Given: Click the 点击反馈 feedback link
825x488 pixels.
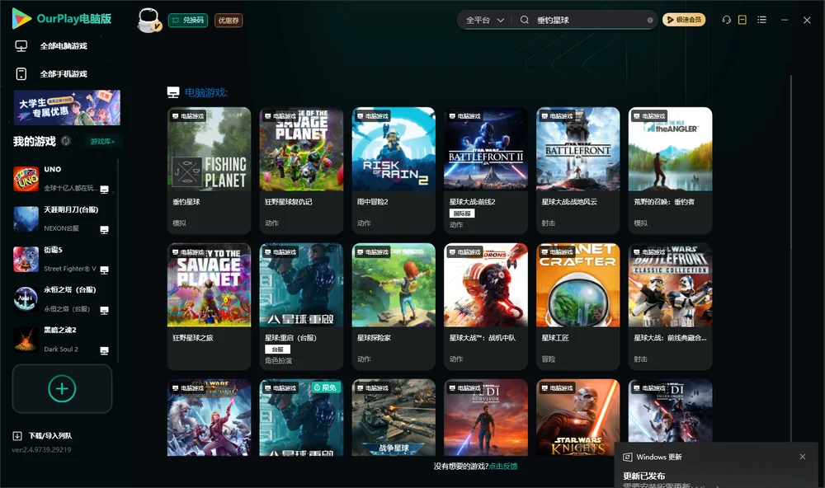Looking at the screenshot, I should point(503,467).
